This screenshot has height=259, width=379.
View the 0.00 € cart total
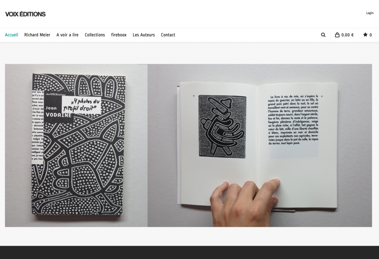point(347,35)
